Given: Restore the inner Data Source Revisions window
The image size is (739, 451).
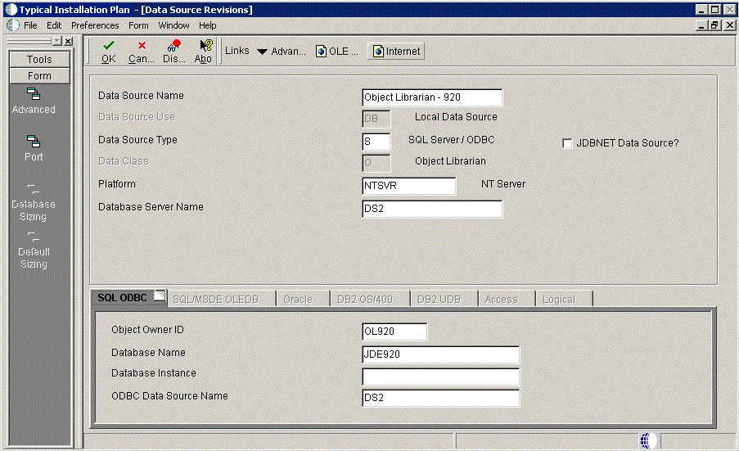Looking at the screenshot, I should [715, 25].
